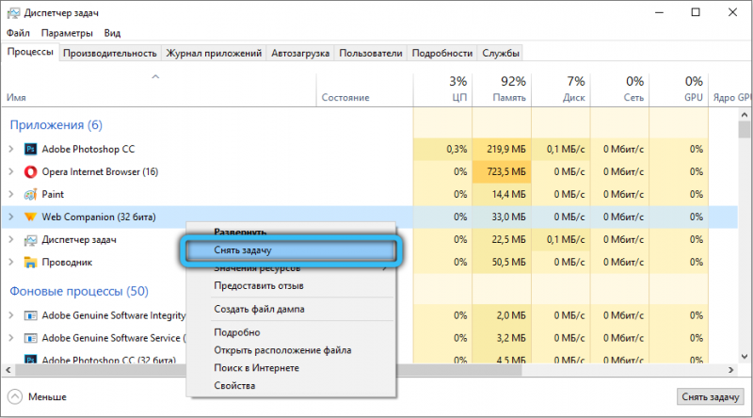753x418 pixels.
Task: Switch to the Журнал приложений tab
Action: pyautogui.click(x=214, y=53)
